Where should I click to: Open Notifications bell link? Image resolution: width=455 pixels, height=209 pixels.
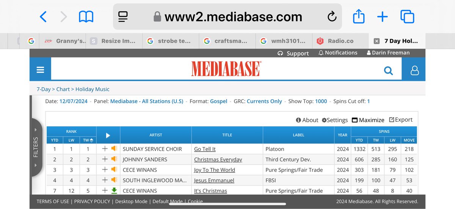(338, 53)
